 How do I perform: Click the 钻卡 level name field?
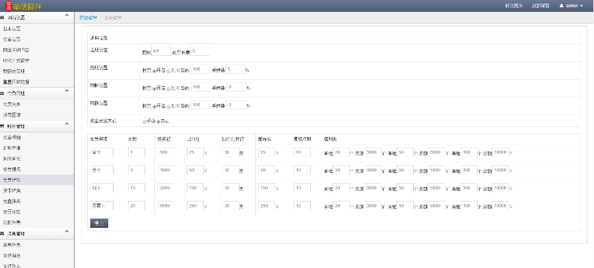coord(102,188)
